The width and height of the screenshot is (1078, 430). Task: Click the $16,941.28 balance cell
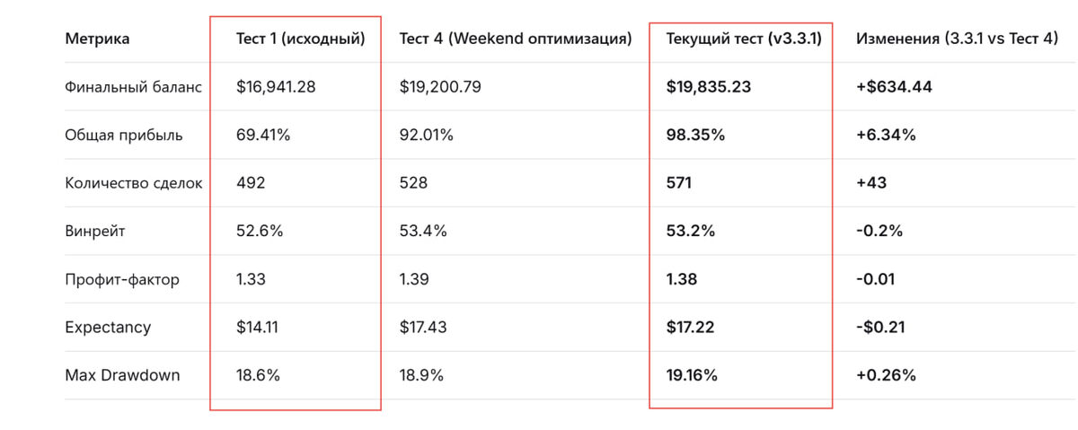(x=276, y=87)
